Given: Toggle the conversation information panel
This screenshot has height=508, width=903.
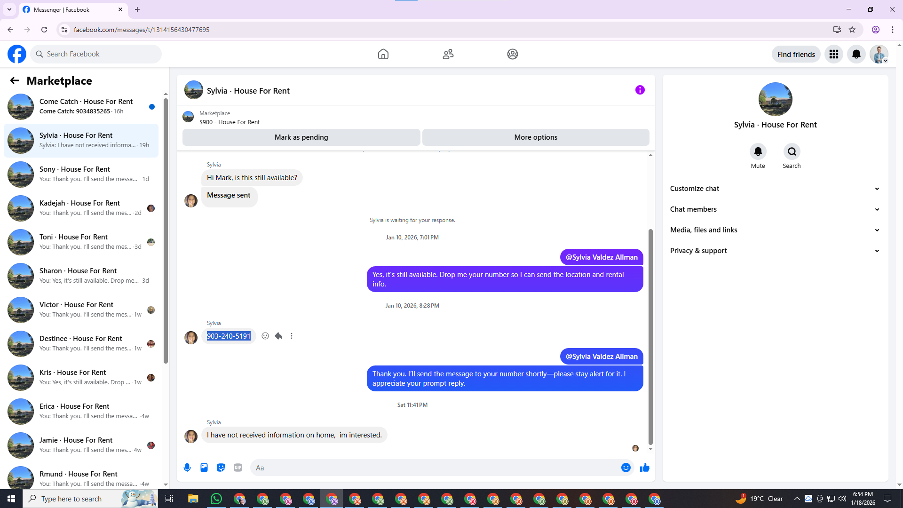Looking at the screenshot, I should click(x=640, y=90).
